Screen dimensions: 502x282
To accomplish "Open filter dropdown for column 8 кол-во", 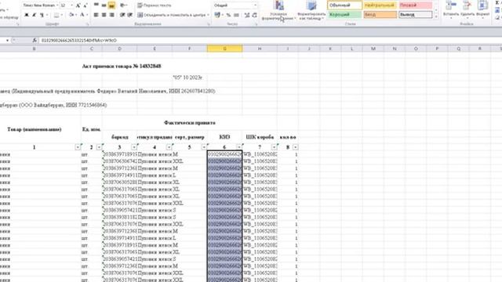I will (x=295, y=147).
